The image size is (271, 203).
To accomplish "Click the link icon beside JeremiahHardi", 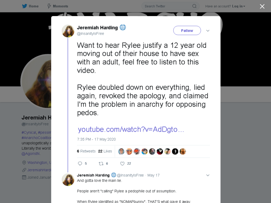I will coord(24,170).
